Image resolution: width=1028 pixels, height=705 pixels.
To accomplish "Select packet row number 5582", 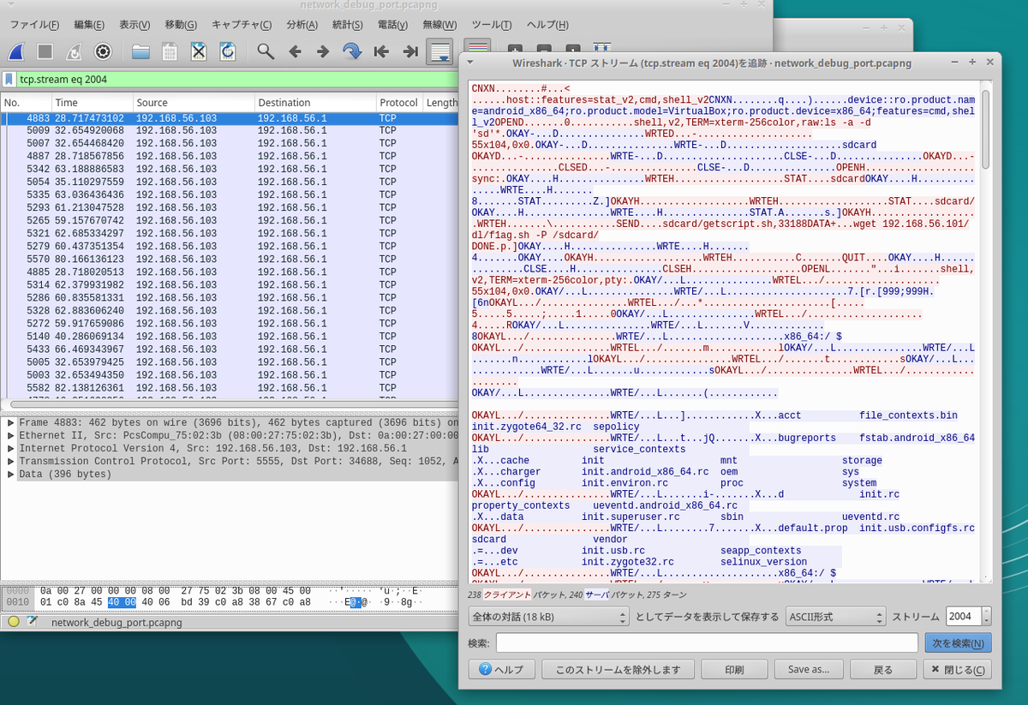I will (x=230, y=388).
